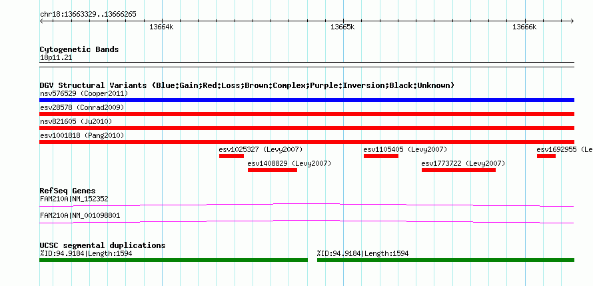Open the esv1105405 (Levy2007) label
The image size is (593, 286).
pos(405,149)
